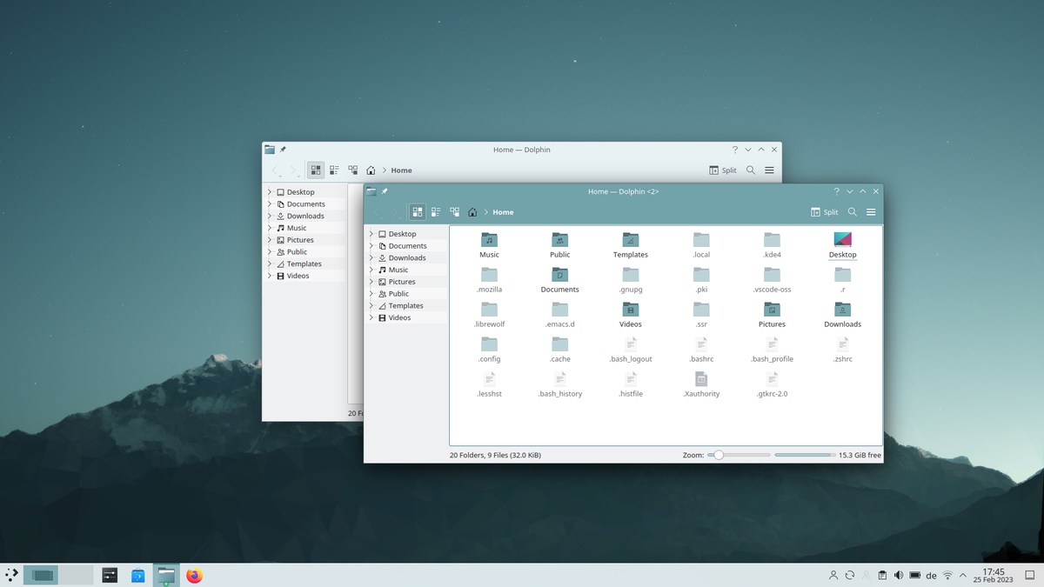
Task: Select Videos in back Dolphin sidebar tree
Action: pyautogui.click(x=298, y=276)
